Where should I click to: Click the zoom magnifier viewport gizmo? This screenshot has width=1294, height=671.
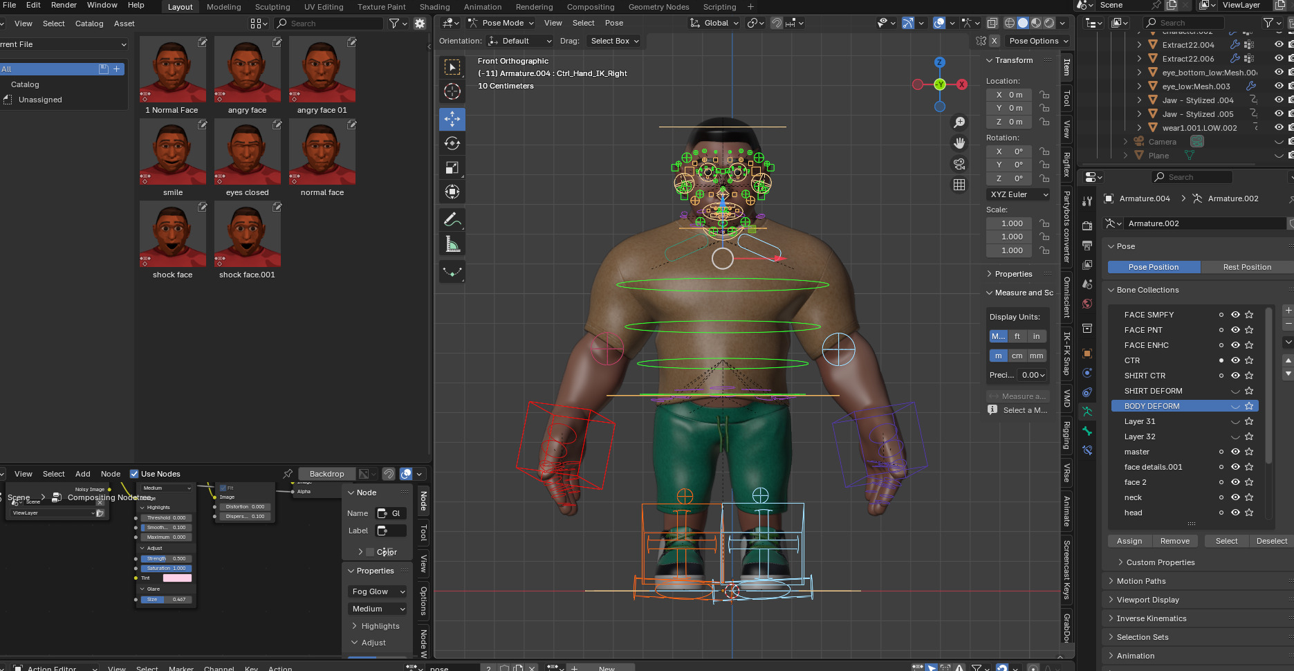959,122
